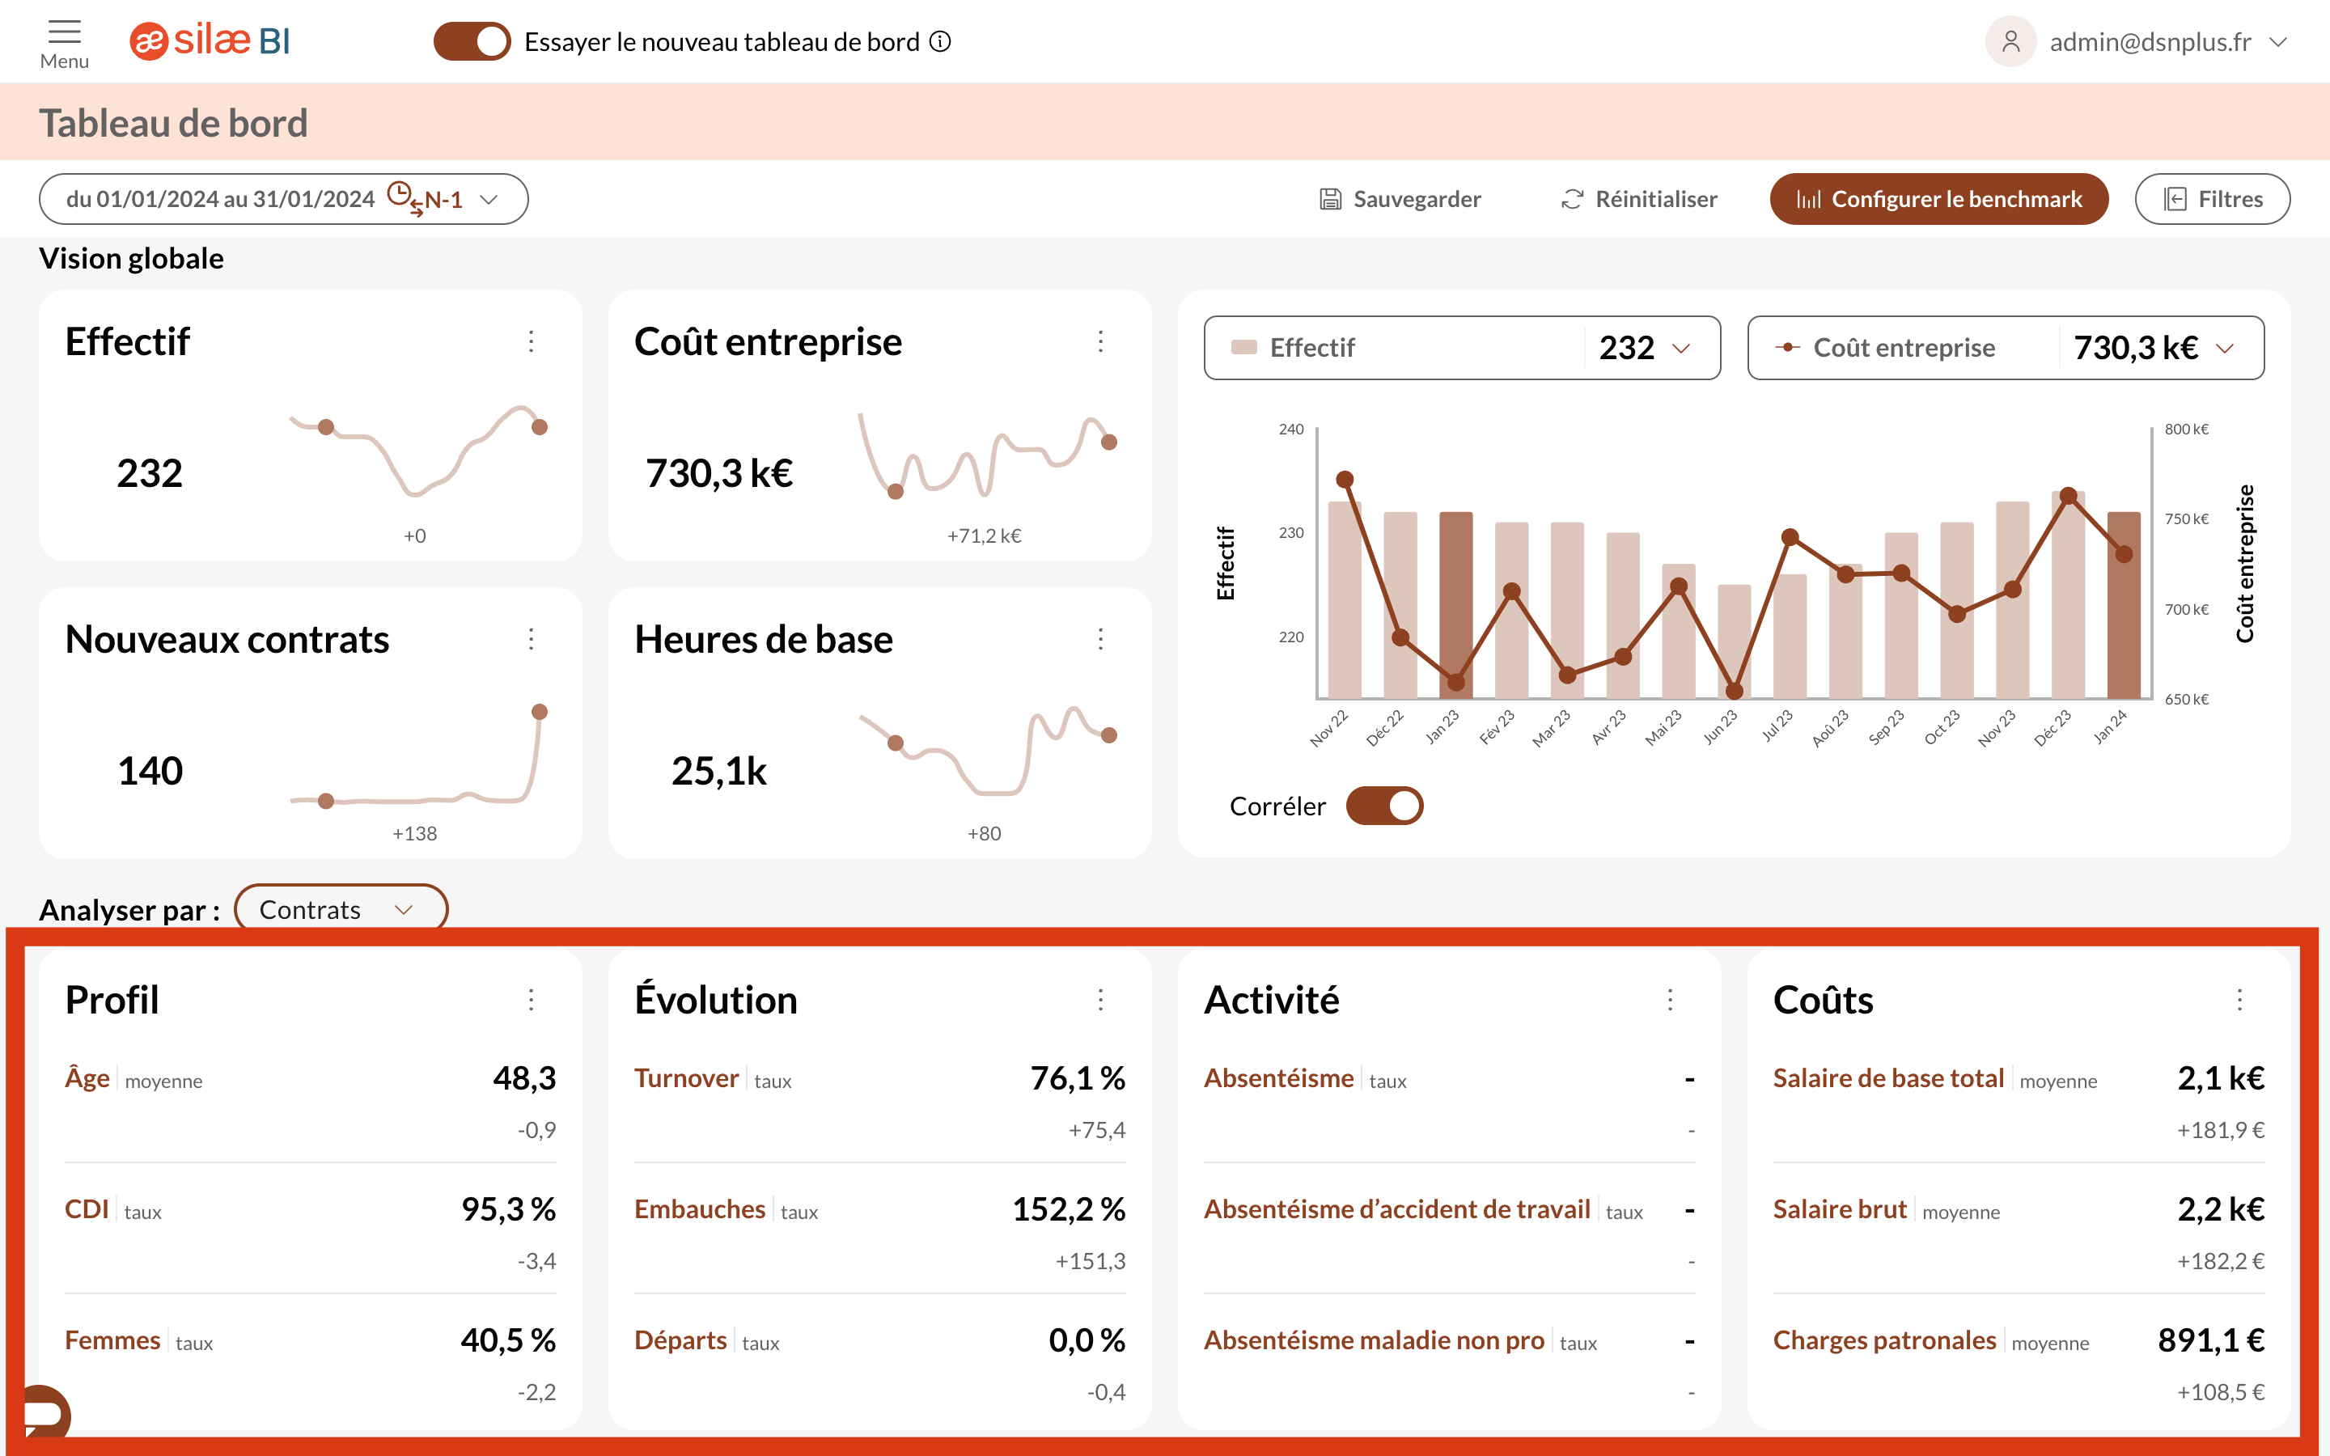Click the Vision globale section heading
This screenshot has height=1456, width=2330.
pyautogui.click(x=131, y=258)
